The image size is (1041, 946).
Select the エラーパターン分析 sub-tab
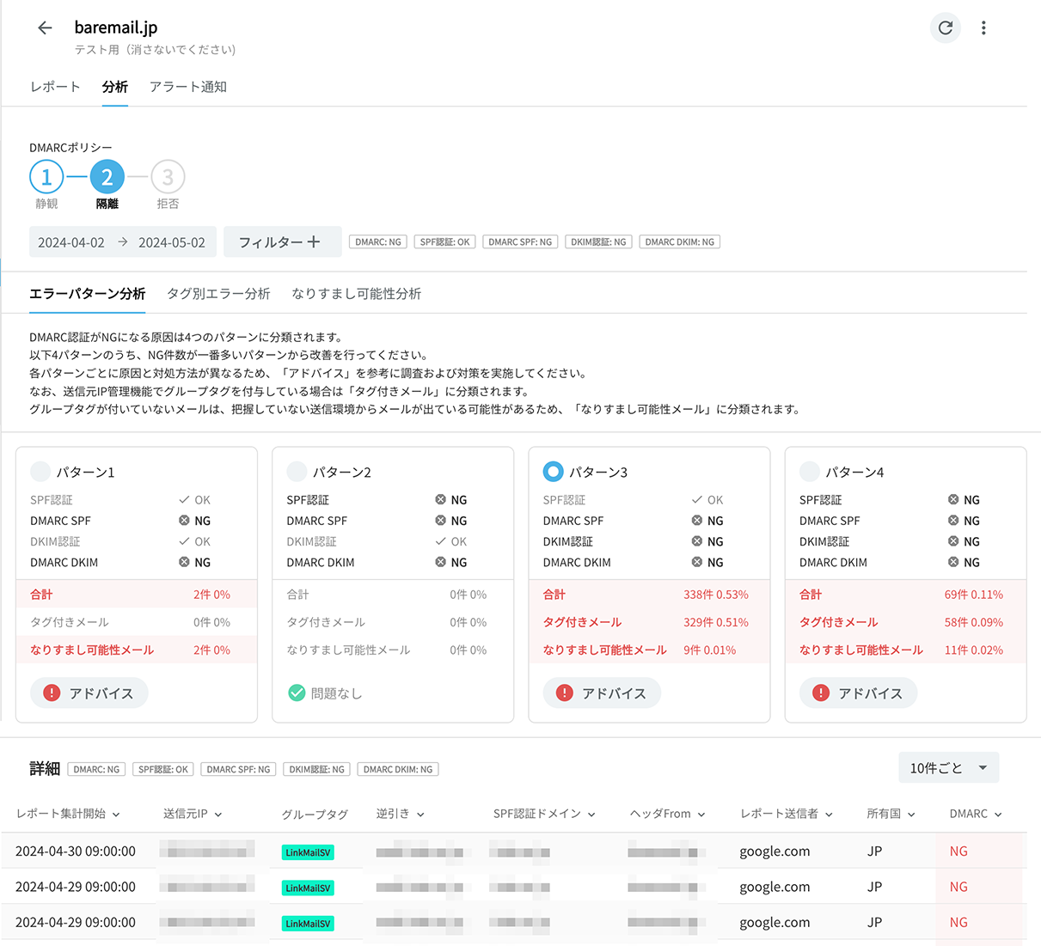87,294
